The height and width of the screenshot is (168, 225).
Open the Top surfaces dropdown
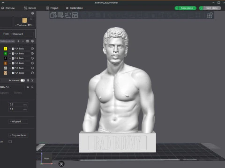point(18,135)
